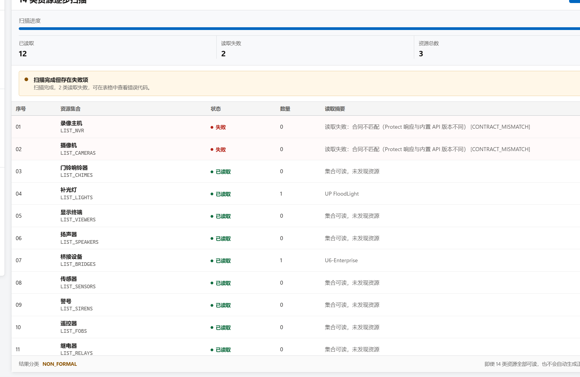Click the 已读取 status for LIST_BRIDGES
The image size is (580, 377).
(221, 261)
